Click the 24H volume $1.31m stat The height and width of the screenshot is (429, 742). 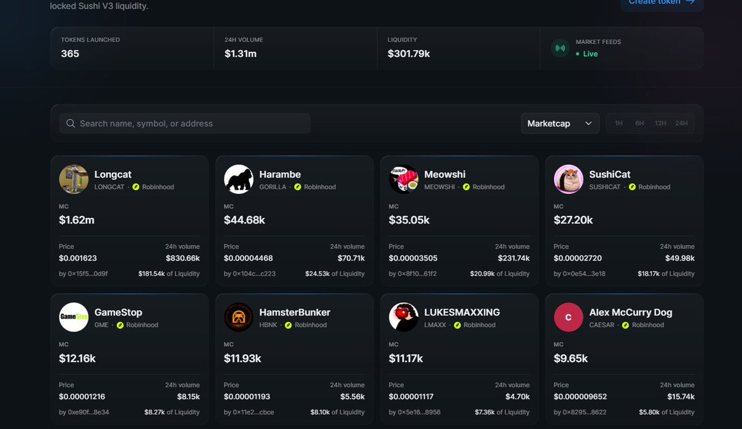[x=241, y=54]
